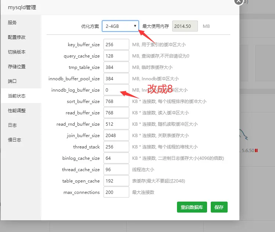275x232 pixels.
Task: Click the max_connections input field
Action: tap(116, 192)
